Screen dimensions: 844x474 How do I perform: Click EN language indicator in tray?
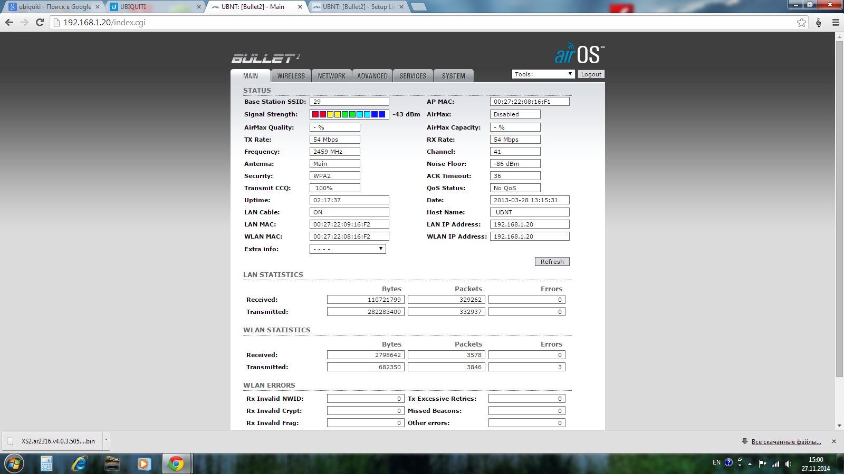716,462
